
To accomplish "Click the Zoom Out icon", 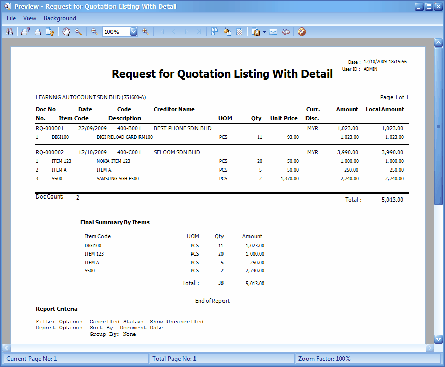I will (95, 32).
